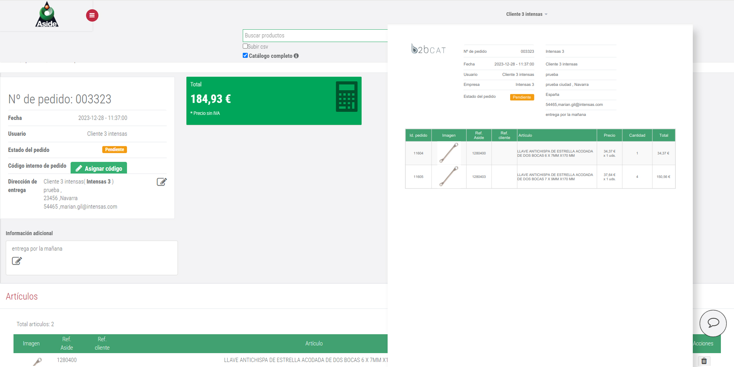Screen dimensions: 734x367
Task: Click the Aside logo
Action: coord(47,15)
